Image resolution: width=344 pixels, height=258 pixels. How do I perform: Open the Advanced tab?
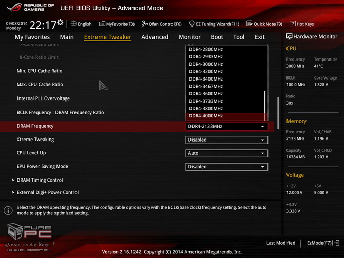tap(155, 37)
